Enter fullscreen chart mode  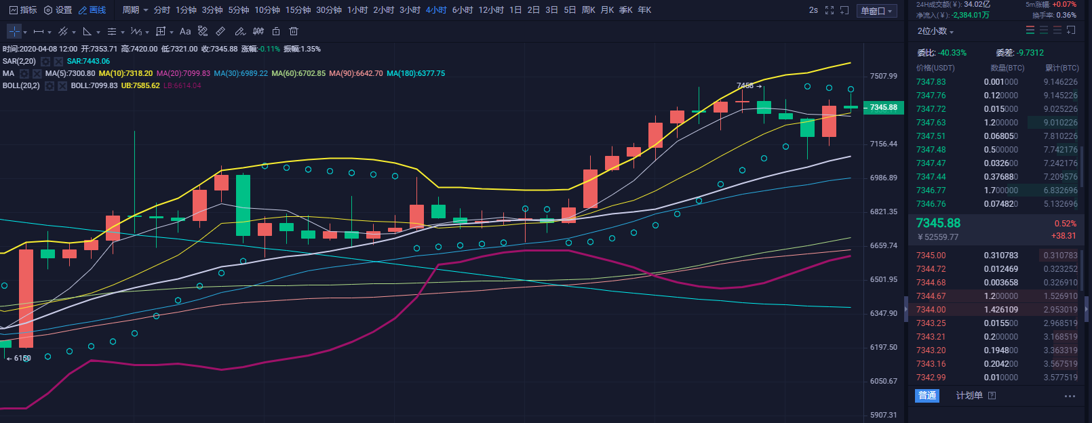[830, 10]
